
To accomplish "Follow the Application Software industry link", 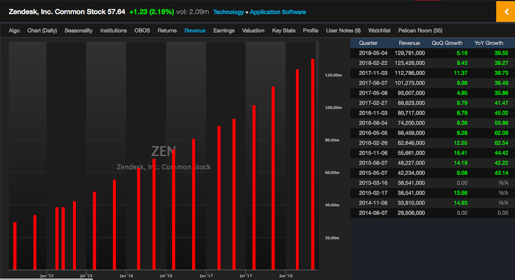I will point(278,12).
